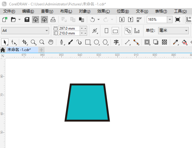Viewport: 192px width, 148px height.
Task: Select the Dimension line tool
Action: pos(128,42)
